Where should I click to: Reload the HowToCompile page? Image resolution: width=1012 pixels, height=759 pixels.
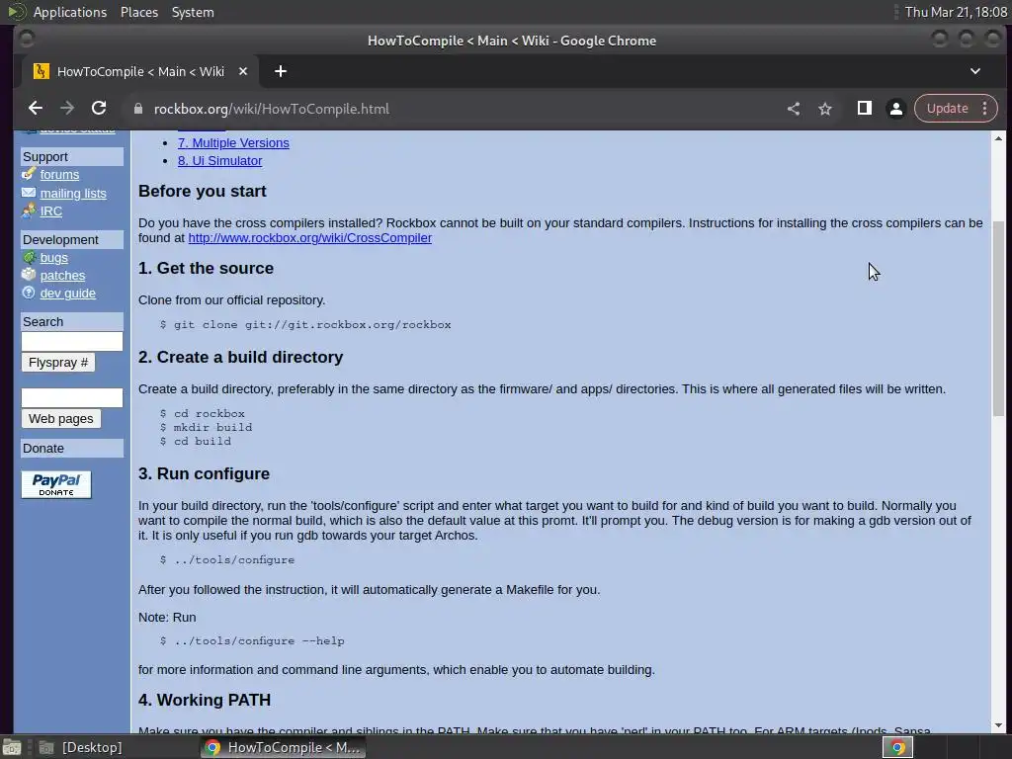[x=99, y=109]
